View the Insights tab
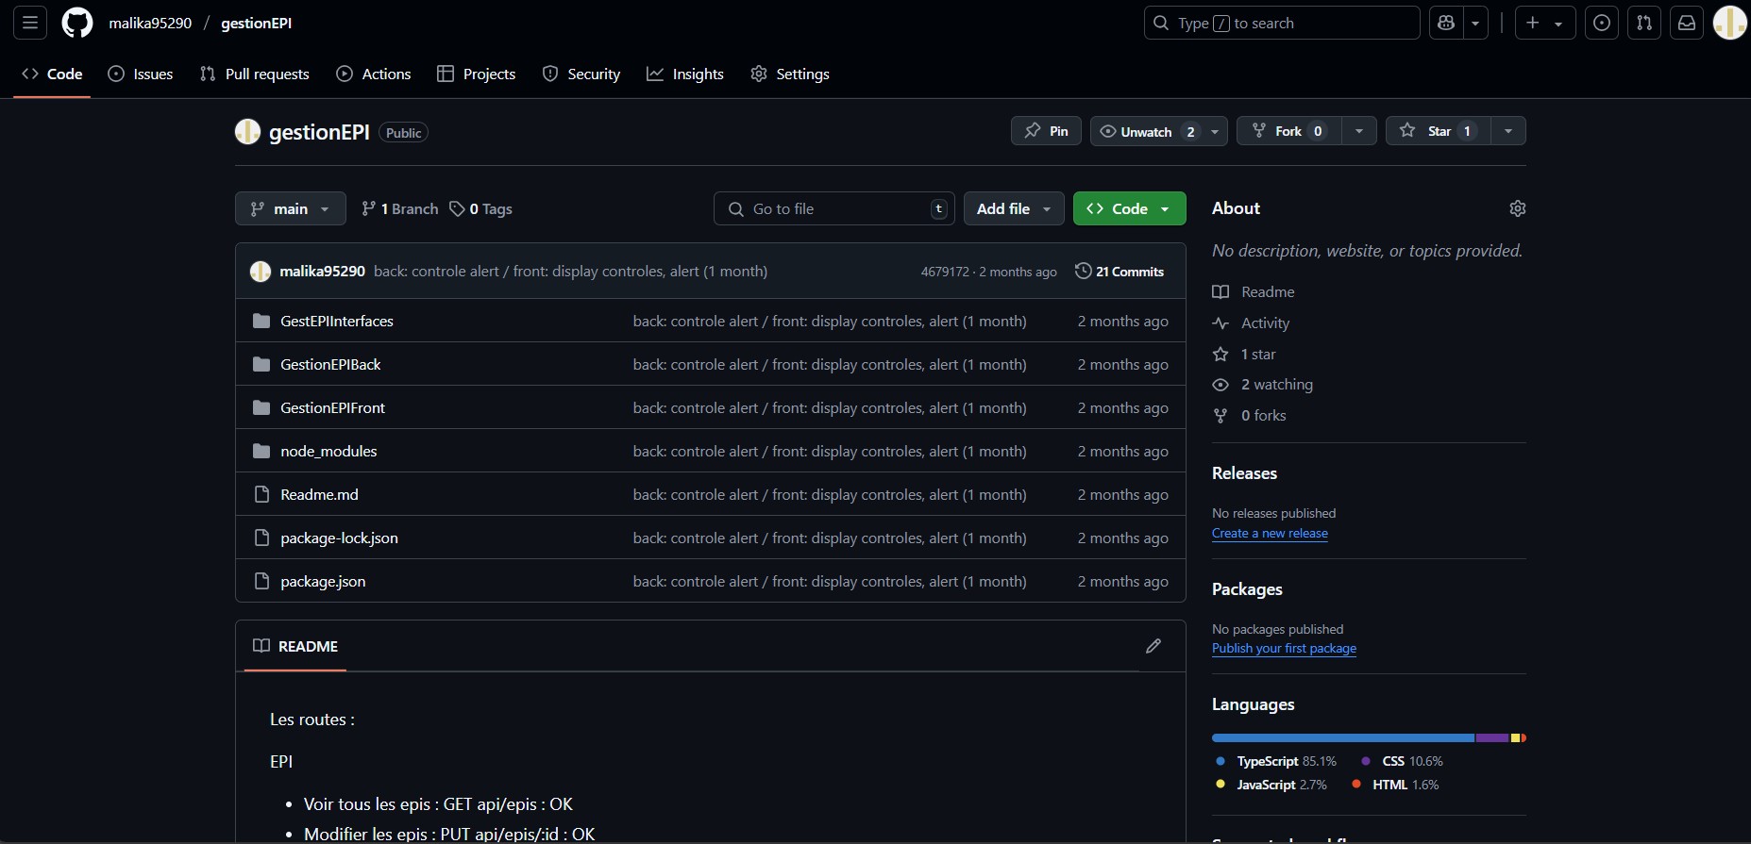 [685, 74]
